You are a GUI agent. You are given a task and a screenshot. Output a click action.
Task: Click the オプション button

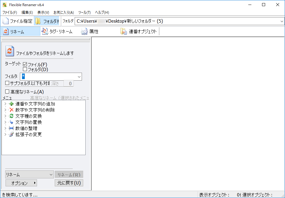tap(21, 183)
